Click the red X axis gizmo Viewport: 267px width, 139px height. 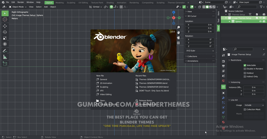(173, 18)
